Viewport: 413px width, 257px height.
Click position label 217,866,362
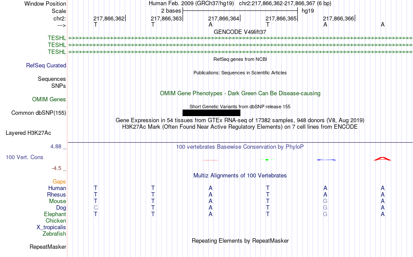tap(109, 18)
